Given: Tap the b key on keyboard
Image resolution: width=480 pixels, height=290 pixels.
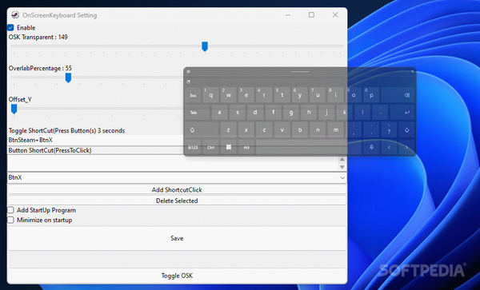Looking at the screenshot, I should tap(300, 130).
